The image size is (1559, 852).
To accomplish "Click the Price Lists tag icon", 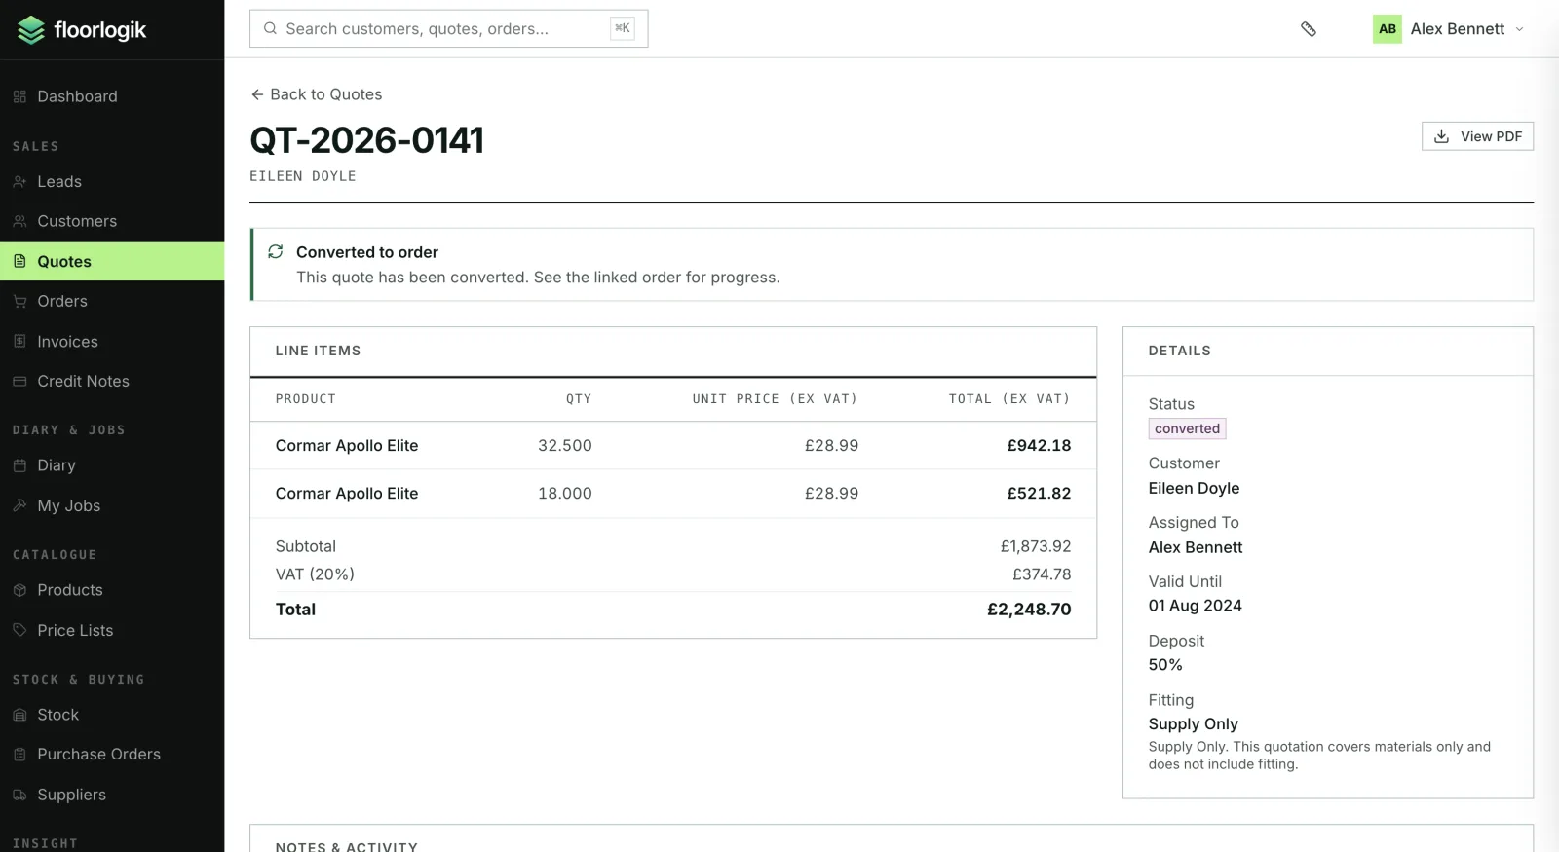I will [19, 630].
